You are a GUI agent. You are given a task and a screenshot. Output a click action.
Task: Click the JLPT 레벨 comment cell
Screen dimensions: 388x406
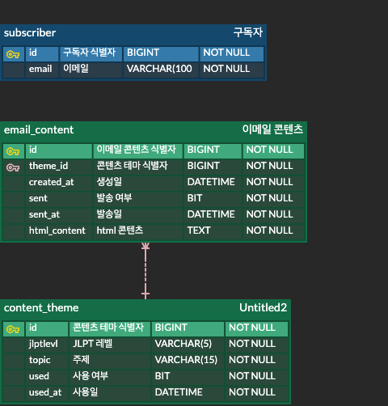tap(110, 345)
